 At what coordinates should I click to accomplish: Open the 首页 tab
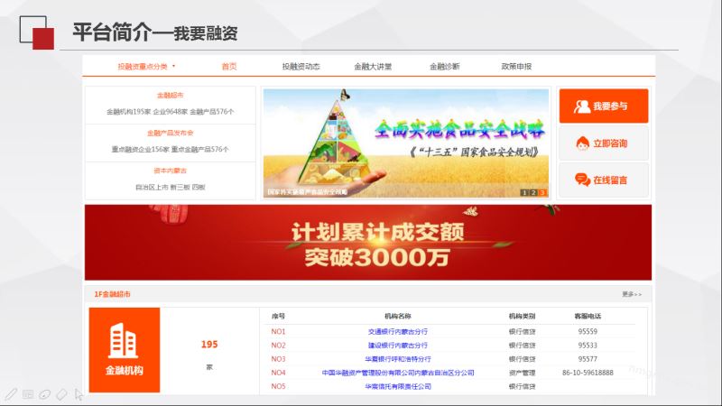click(x=229, y=66)
